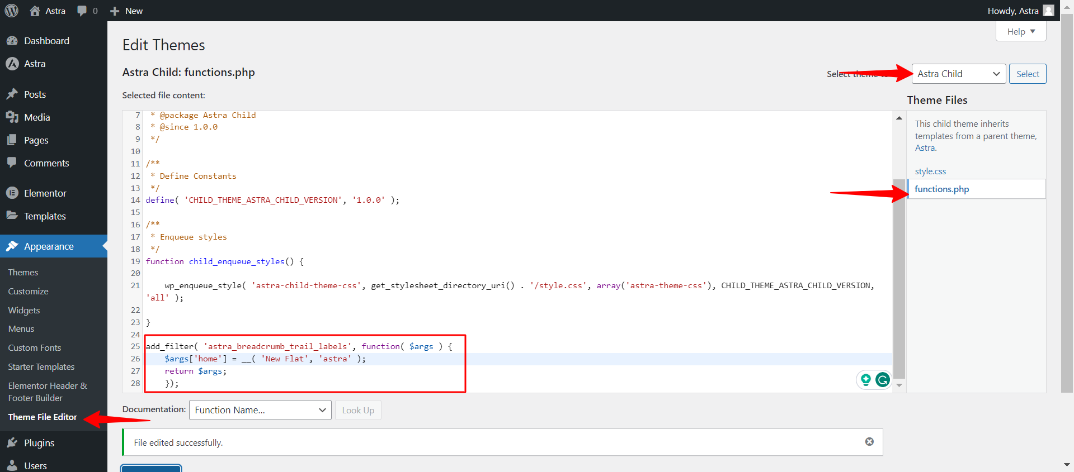Open the style.css theme file
Viewport: 1074px width, 472px height.
tap(930, 171)
